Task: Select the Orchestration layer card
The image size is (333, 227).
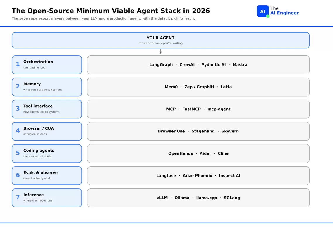Action: (x=47, y=65)
